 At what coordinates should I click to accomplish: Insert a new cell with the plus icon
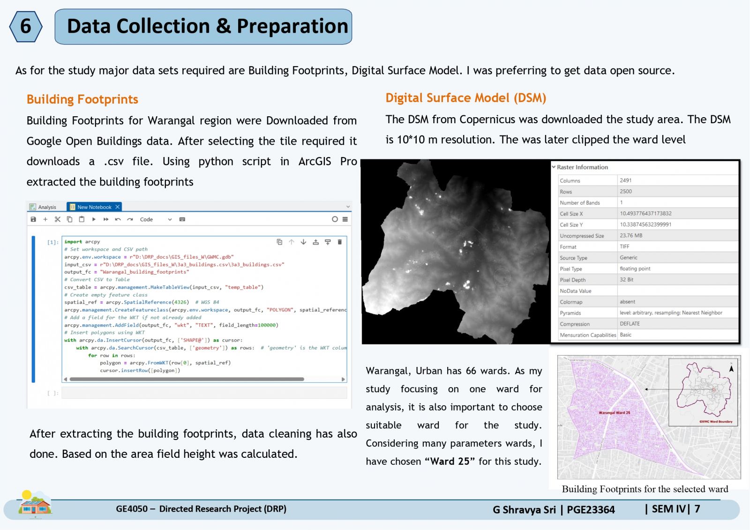(x=45, y=219)
